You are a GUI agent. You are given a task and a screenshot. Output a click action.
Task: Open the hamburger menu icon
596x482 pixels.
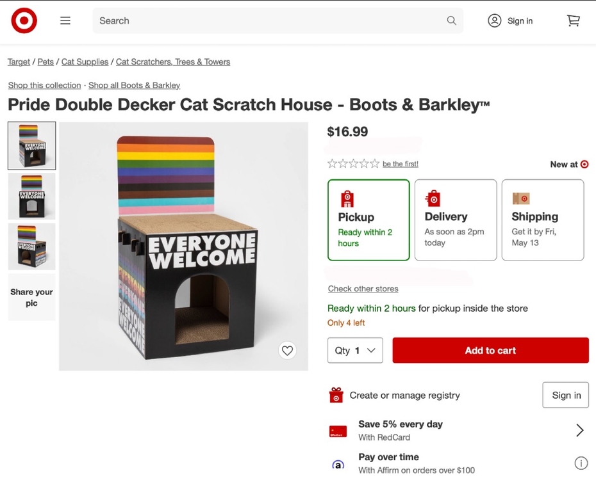(x=65, y=20)
